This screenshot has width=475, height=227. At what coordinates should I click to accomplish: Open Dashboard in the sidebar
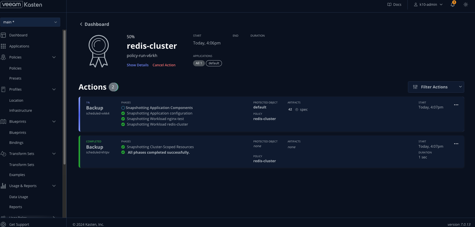tap(18, 35)
